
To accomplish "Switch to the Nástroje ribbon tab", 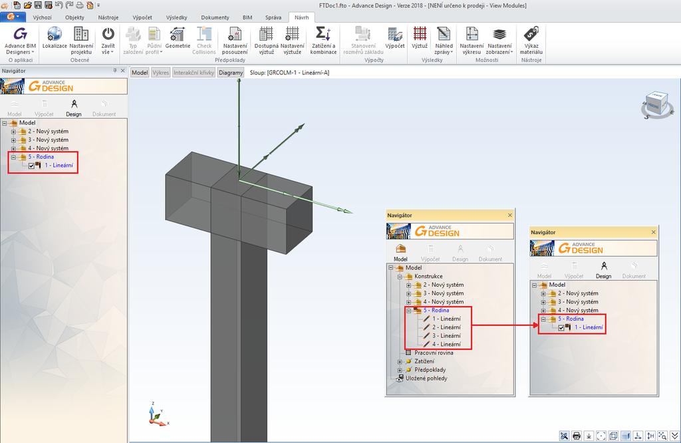I will click(108, 17).
